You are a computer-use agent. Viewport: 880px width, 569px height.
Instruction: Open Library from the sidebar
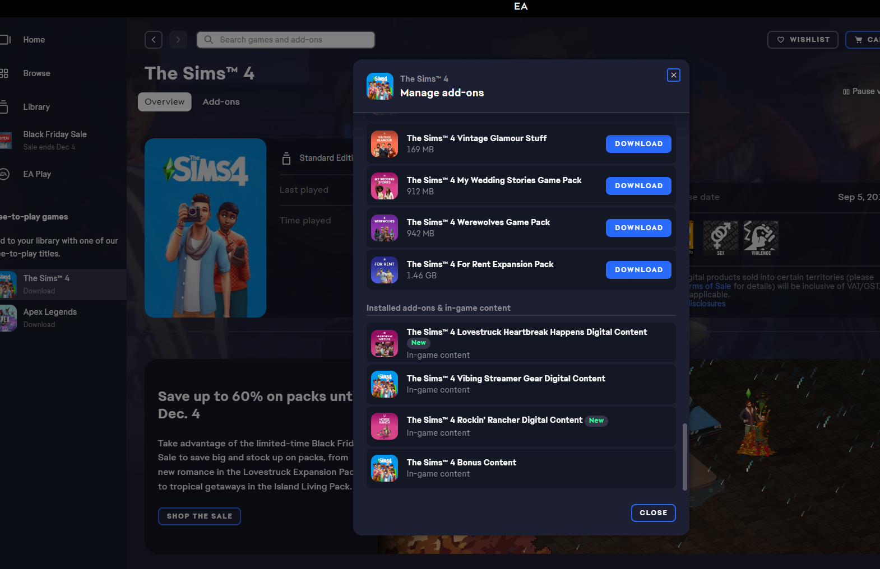36,107
